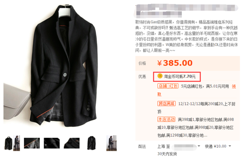Open the 快递 ¥10.00 delivery dropdown
Screen dimensions: 244x157
(218, 146)
